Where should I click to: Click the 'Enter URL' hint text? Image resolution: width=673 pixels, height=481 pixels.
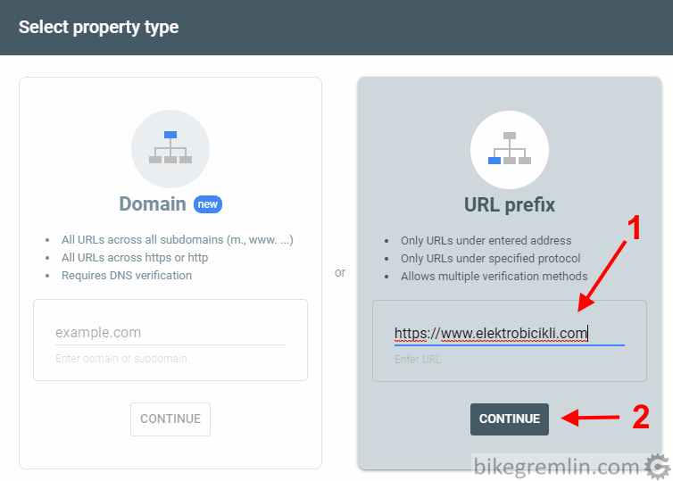click(418, 360)
